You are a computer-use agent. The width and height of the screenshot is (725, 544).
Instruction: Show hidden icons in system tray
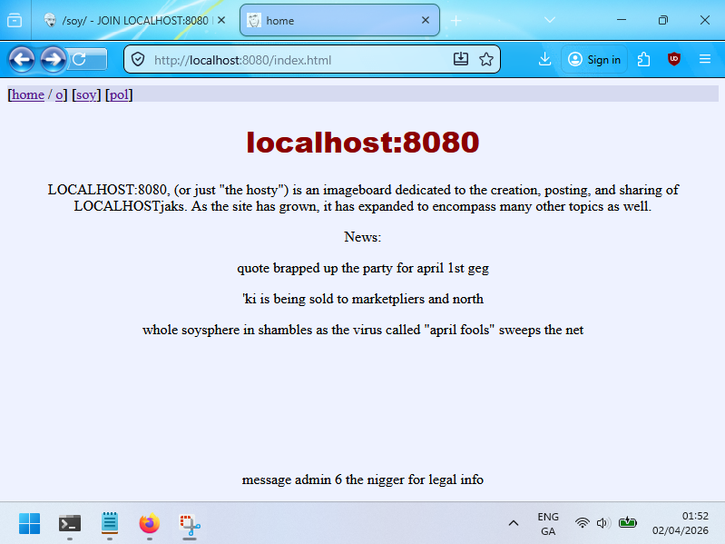[513, 523]
